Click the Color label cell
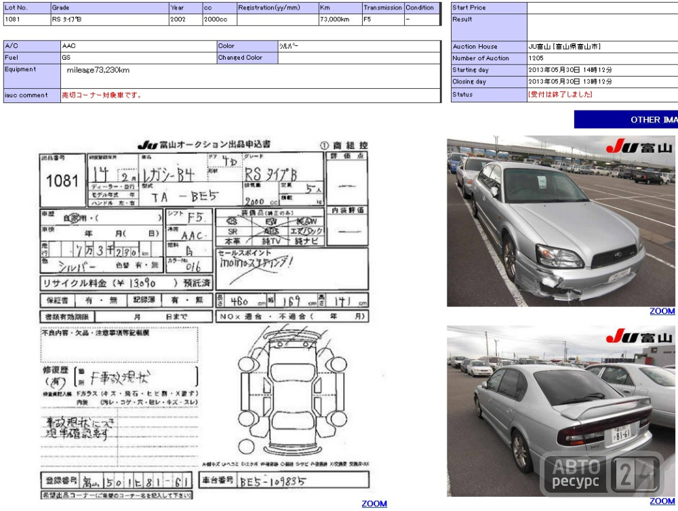The width and height of the screenshot is (678, 511). click(247, 46)
